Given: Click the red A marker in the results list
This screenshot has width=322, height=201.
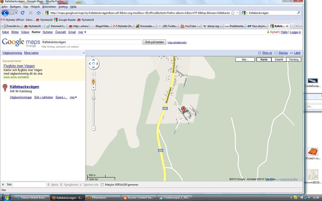Looking at the screenshot, I should (5, 88).
